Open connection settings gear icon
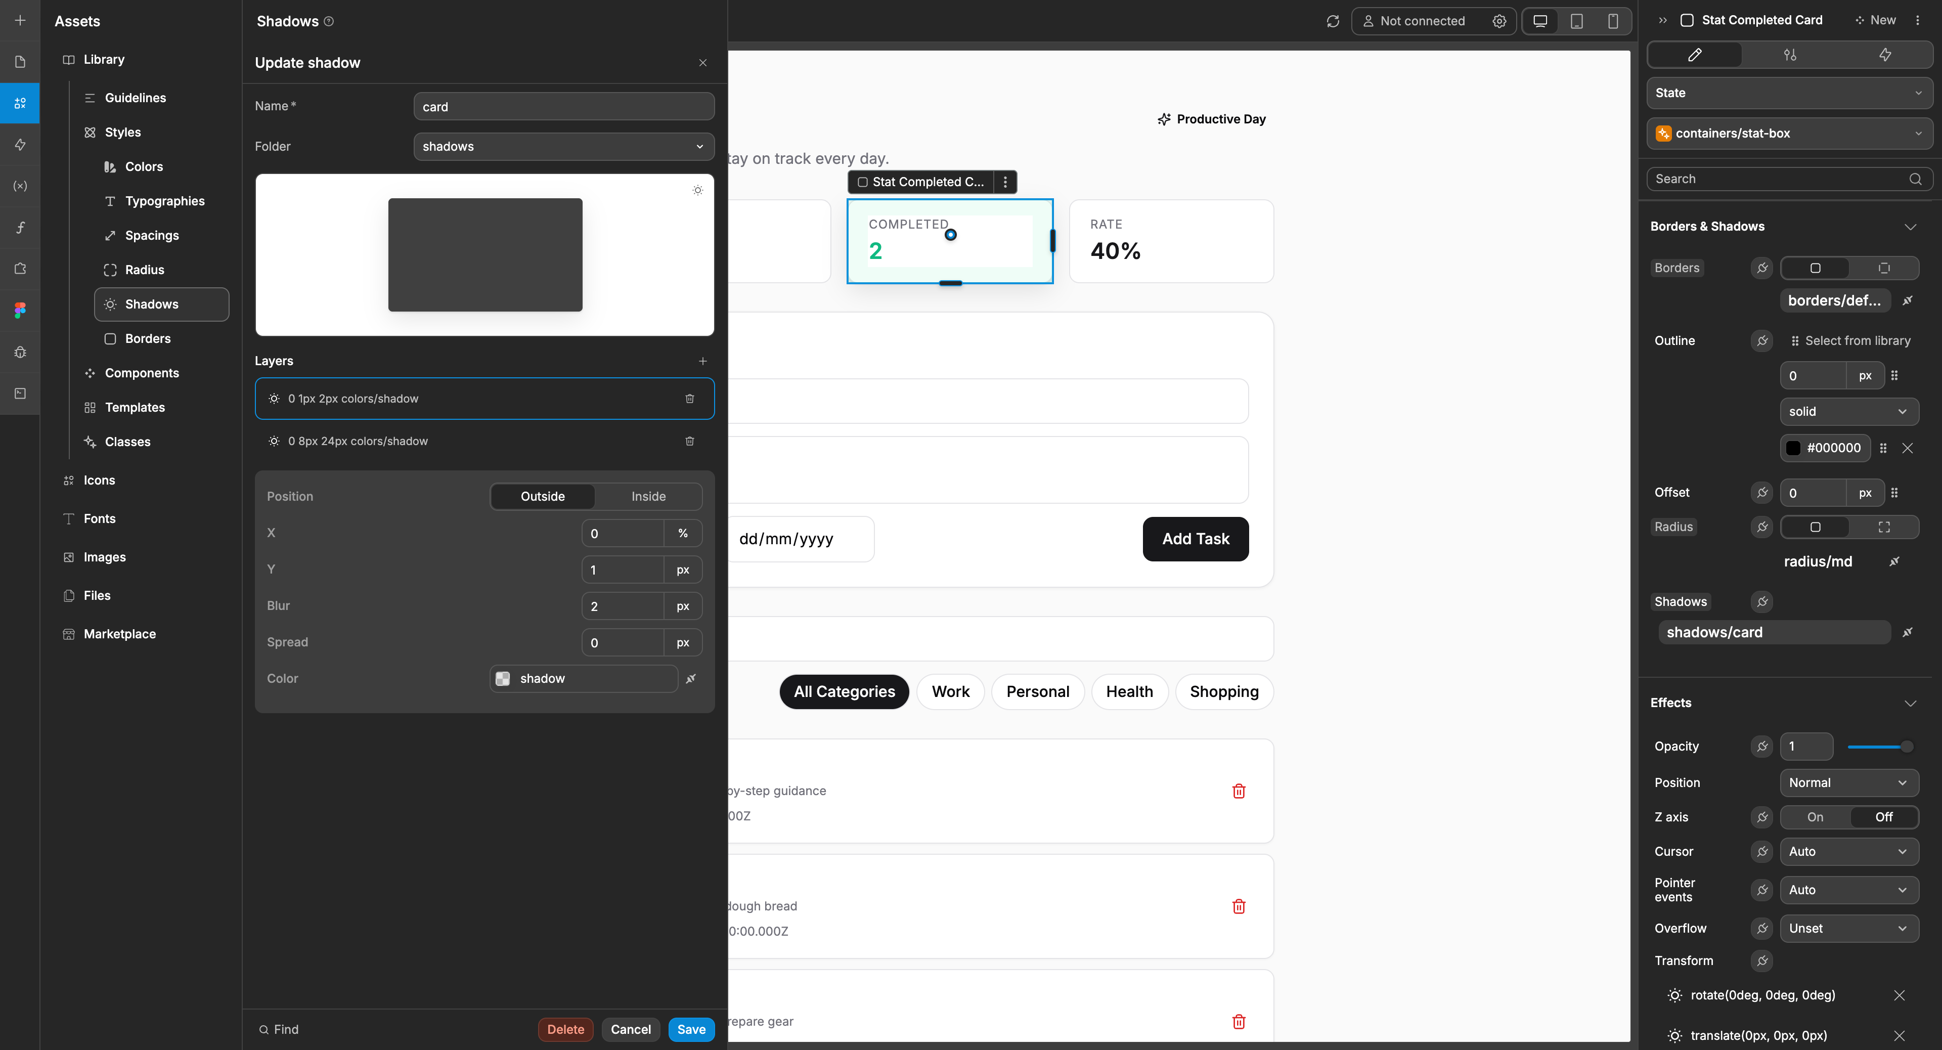 coord(1498,21)
